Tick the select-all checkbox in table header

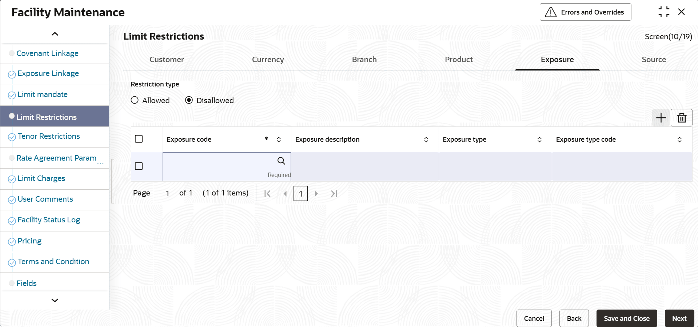139,139
